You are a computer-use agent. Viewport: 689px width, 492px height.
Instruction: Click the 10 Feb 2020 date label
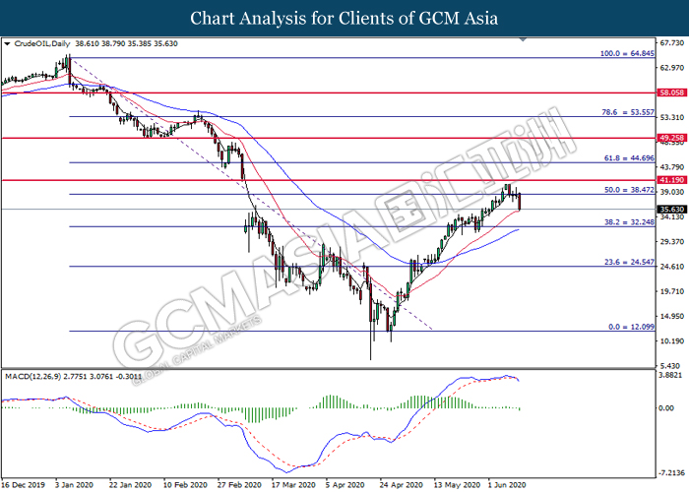[185, 485]
